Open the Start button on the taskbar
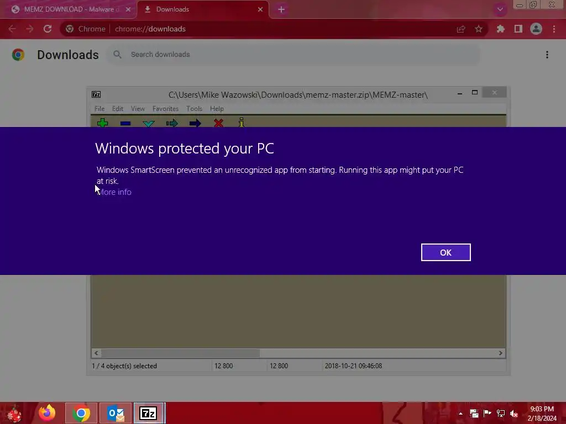The image size is (566, 424). tap(14, 413)
